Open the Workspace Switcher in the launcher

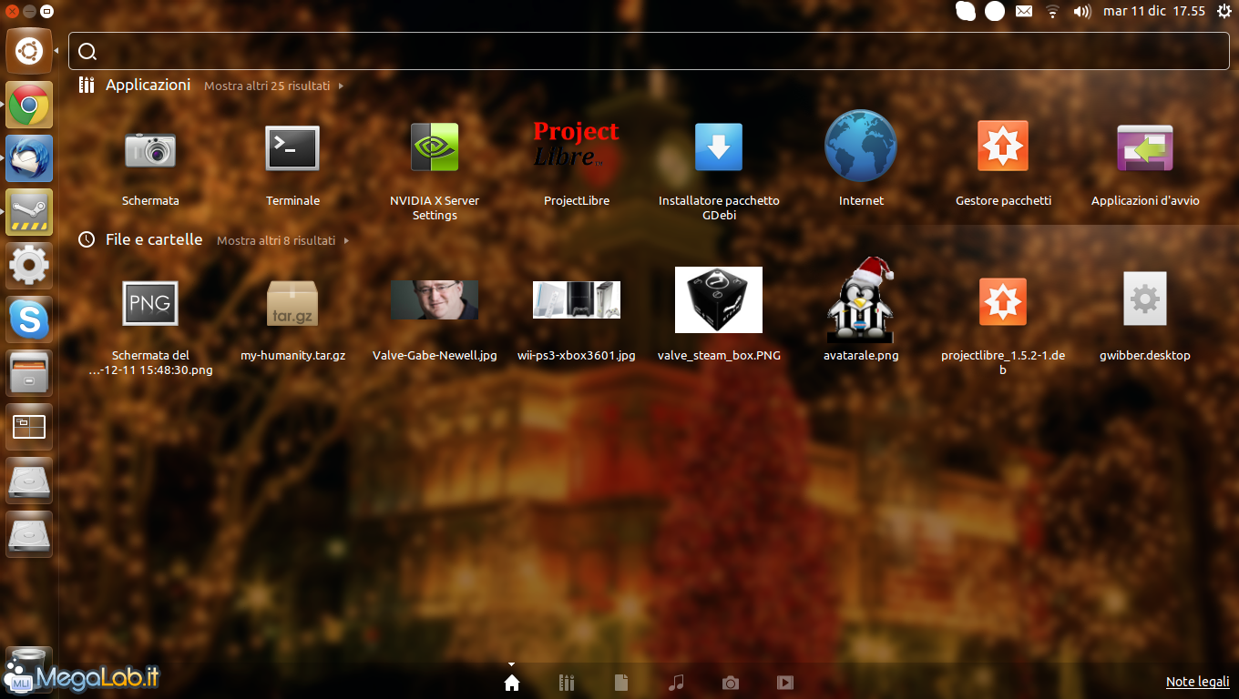click(29, 427)
